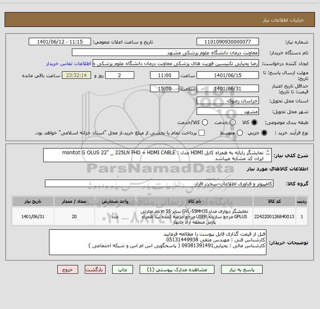Click the unit cell عدد
320x309 pixels.
pos(115,217)
